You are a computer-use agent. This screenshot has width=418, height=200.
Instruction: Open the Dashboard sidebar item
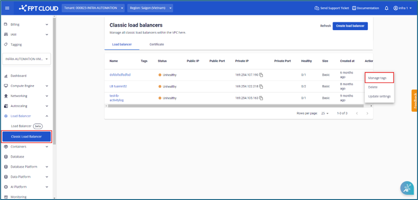[x=19, y=76]
